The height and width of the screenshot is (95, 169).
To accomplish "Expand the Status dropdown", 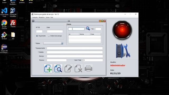I will point(62,43).
